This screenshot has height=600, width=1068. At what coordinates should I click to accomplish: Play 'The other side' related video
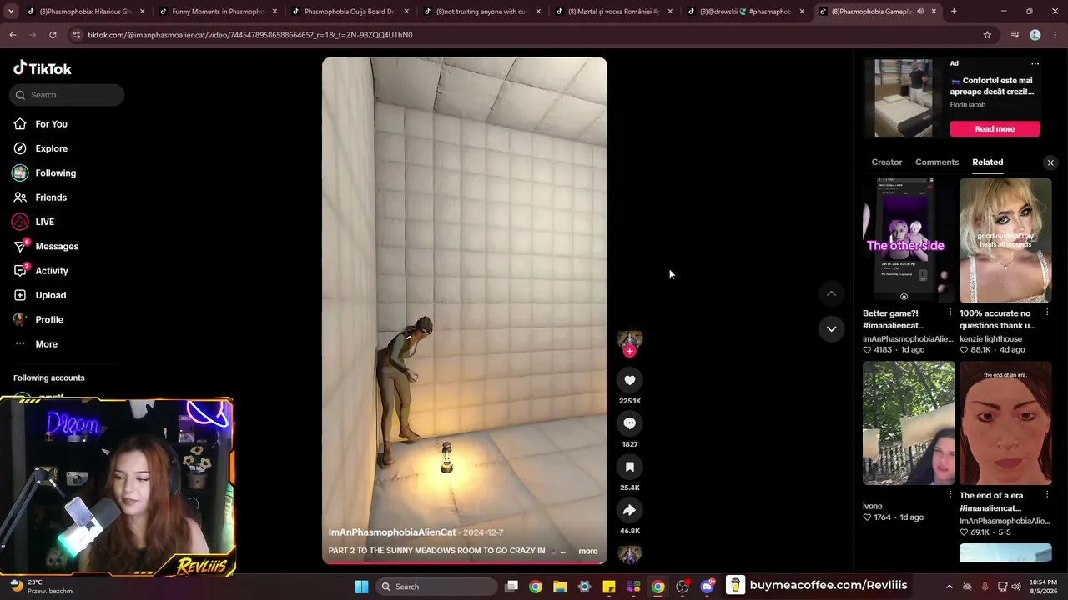point(909,240)
